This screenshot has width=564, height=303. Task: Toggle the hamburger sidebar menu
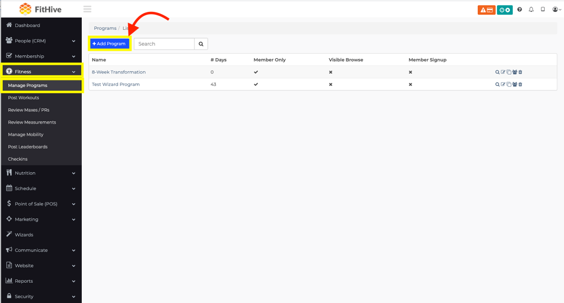(87, 9)
